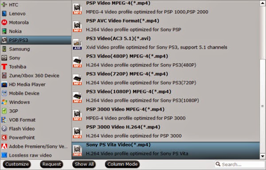Click the PS3 Video 1080P format icon

(77, 97)
